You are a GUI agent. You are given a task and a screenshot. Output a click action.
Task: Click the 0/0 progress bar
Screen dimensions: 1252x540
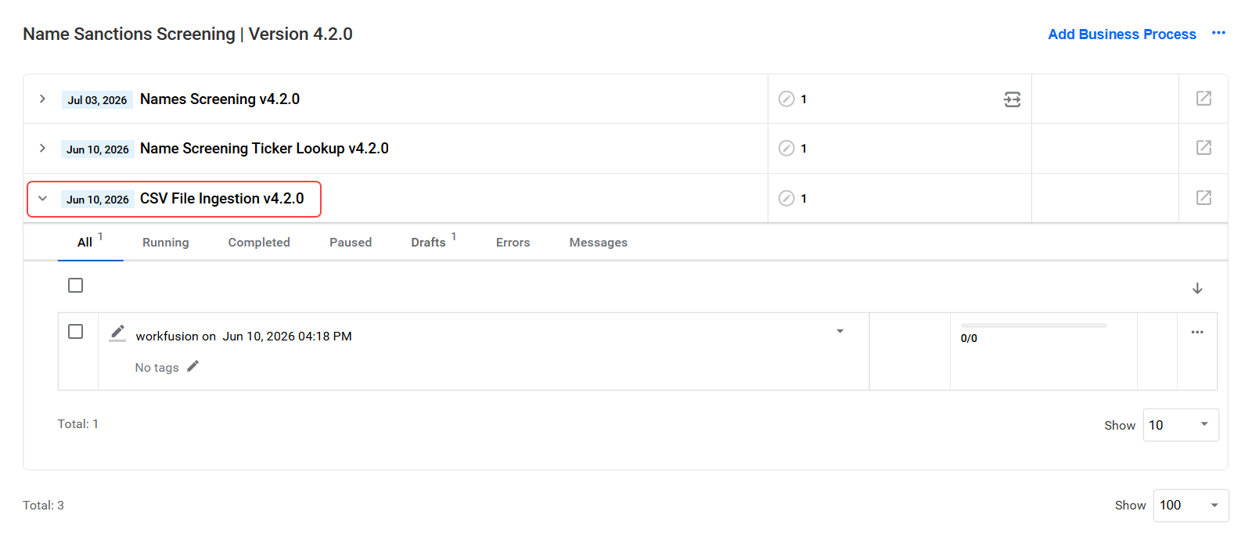1034,326
